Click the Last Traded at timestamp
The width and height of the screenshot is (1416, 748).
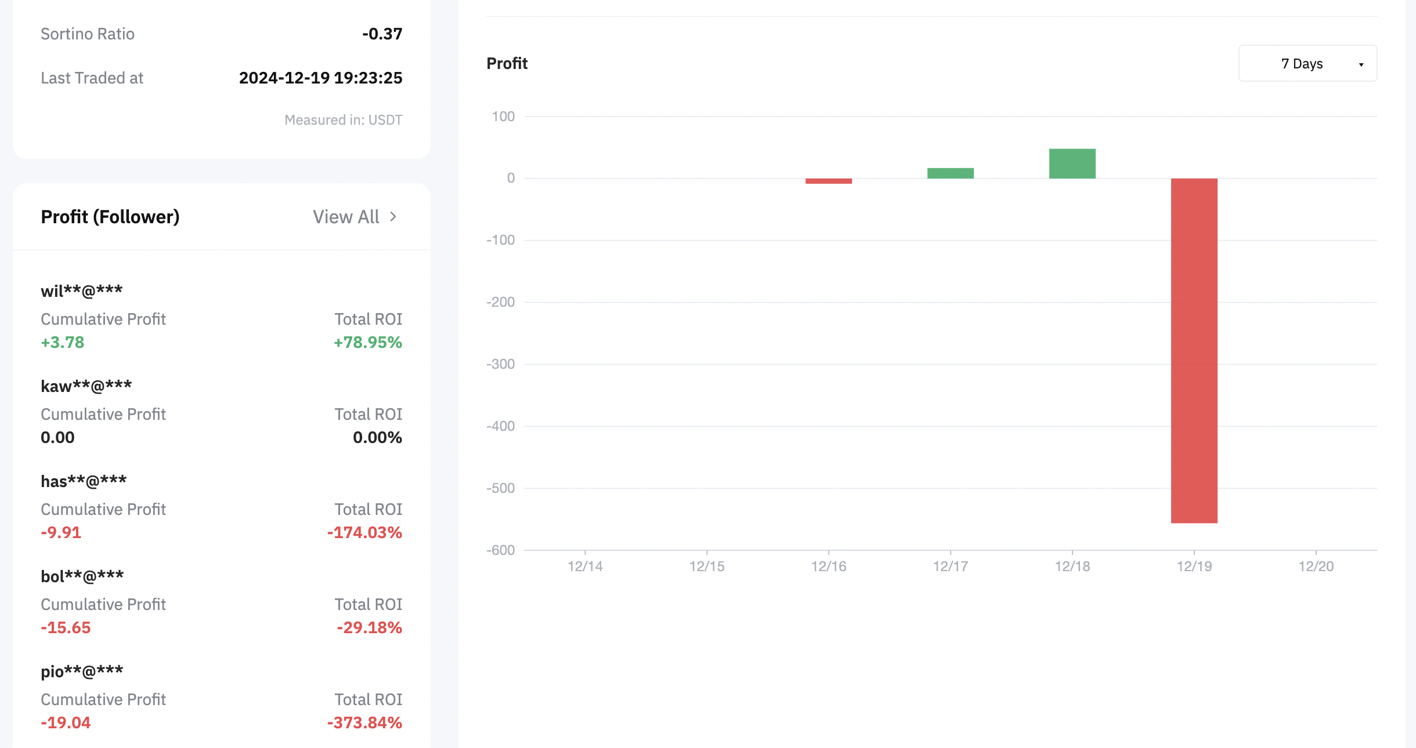click(x=320, y=78)
